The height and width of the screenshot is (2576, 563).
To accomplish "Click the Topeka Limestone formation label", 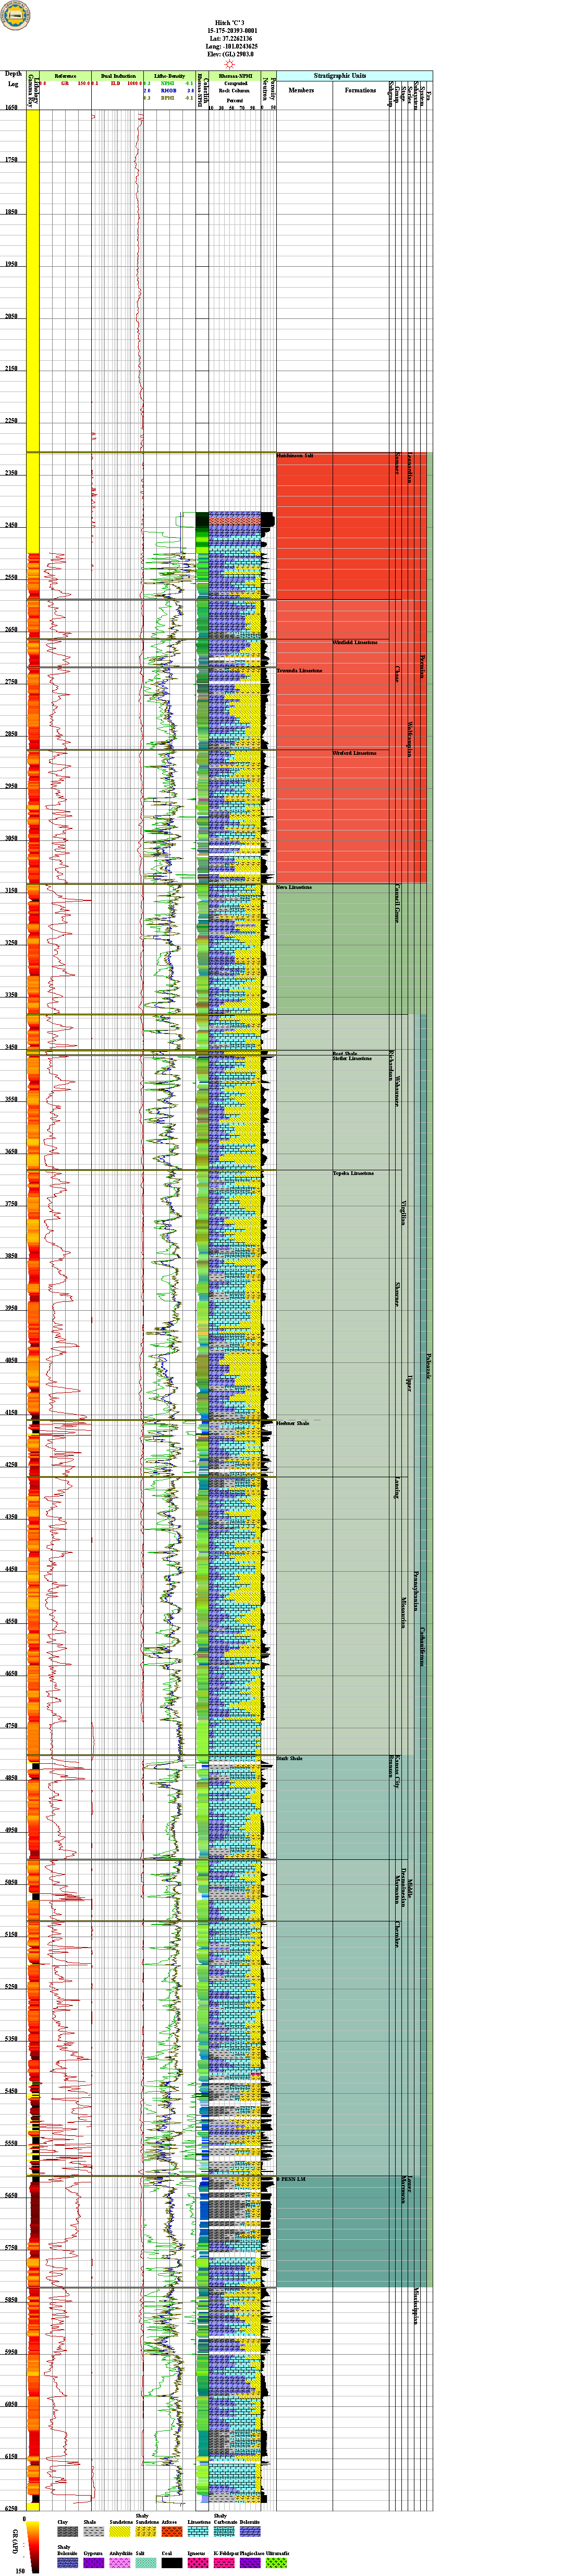I will 352,1173.
